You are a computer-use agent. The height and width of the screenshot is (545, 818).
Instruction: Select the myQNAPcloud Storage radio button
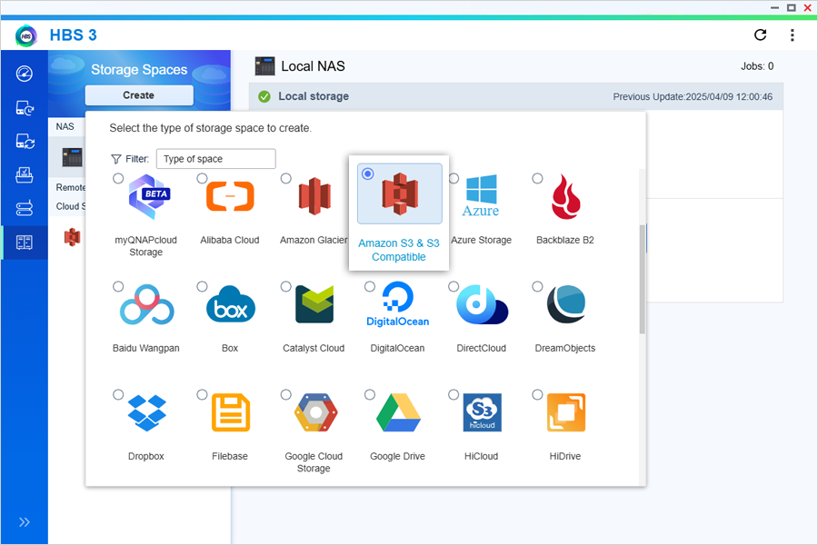click(x=118, y=178)
